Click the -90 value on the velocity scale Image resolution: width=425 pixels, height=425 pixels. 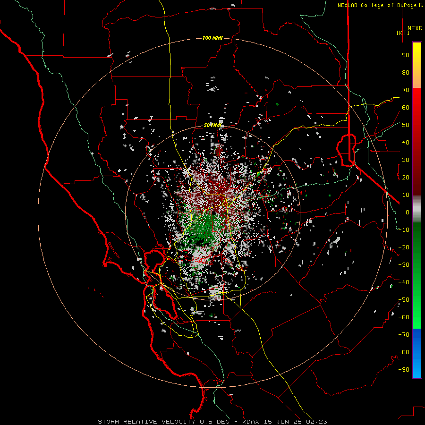(404, 370)
